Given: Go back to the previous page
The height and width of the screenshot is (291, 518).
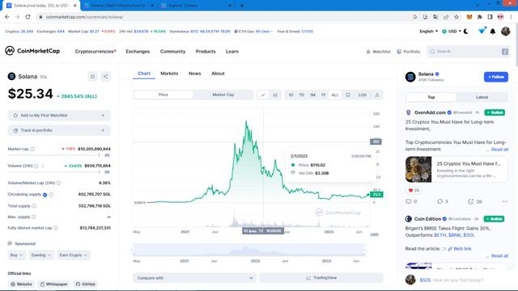Looking at the screenshot, I should click(7, 17).
